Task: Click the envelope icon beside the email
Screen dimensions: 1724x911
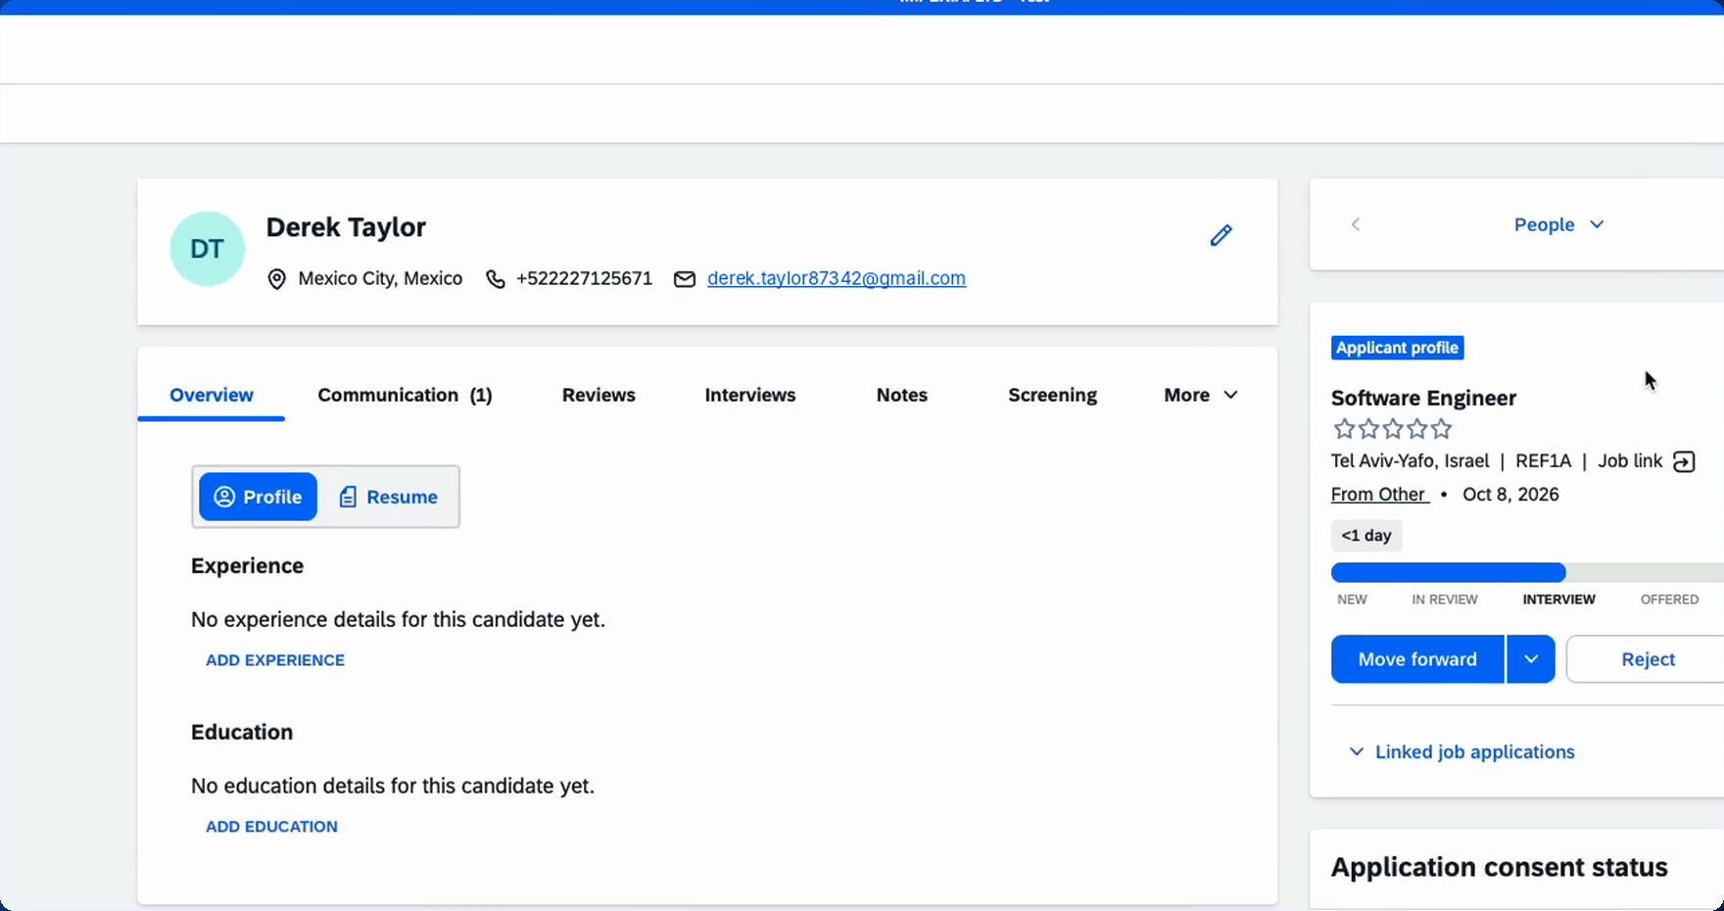Action: click(x=685, y=279)
